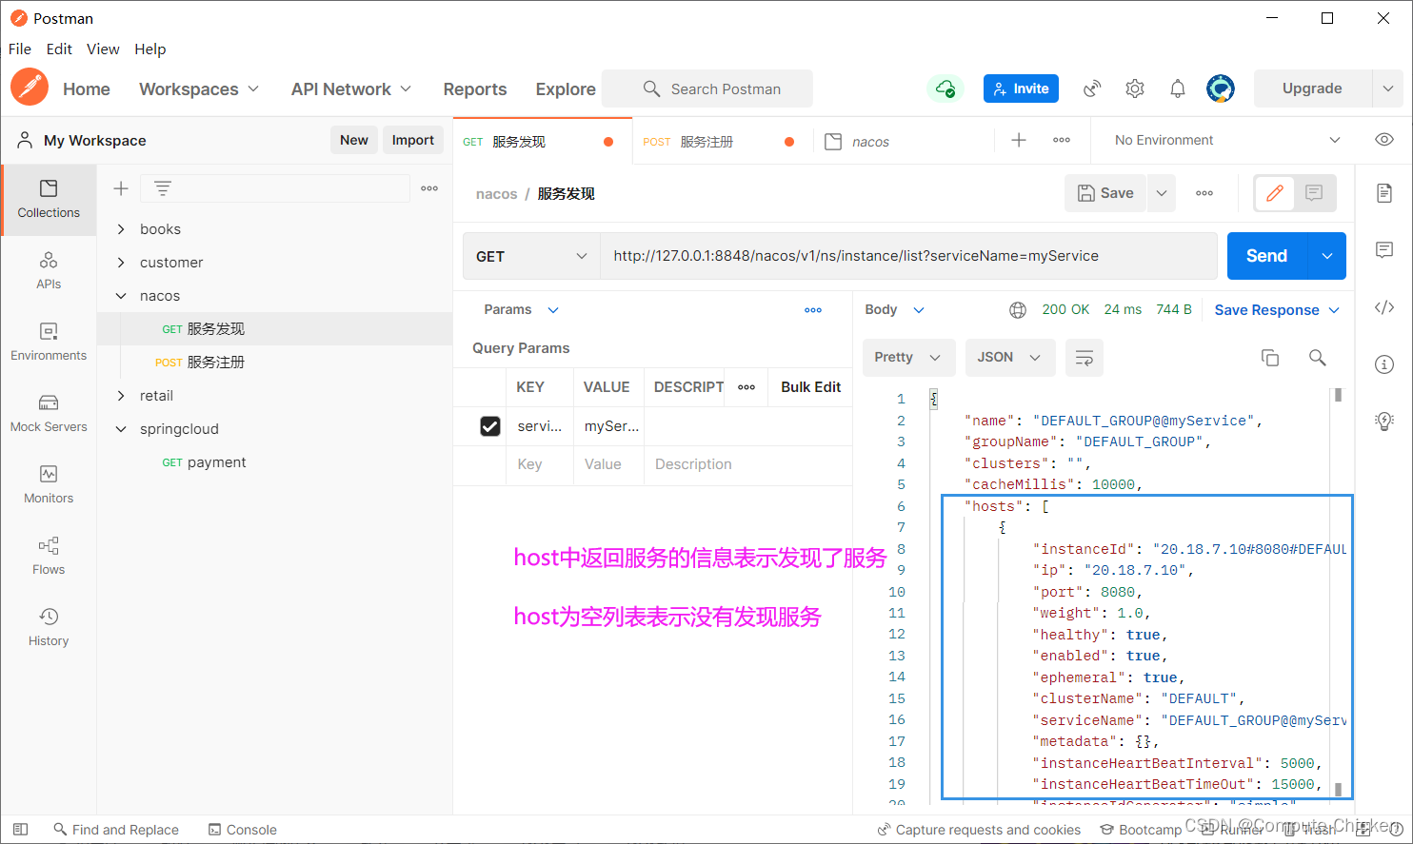
Task: Open the settings gear icon
Action: pos(1135,88)
